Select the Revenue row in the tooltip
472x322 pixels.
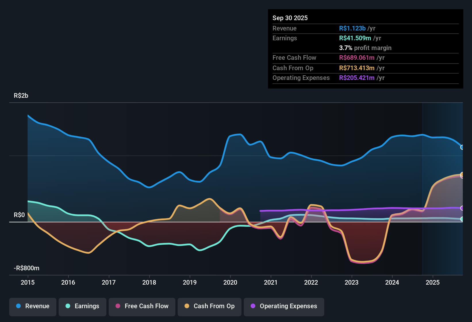click(x=365, y=28)
